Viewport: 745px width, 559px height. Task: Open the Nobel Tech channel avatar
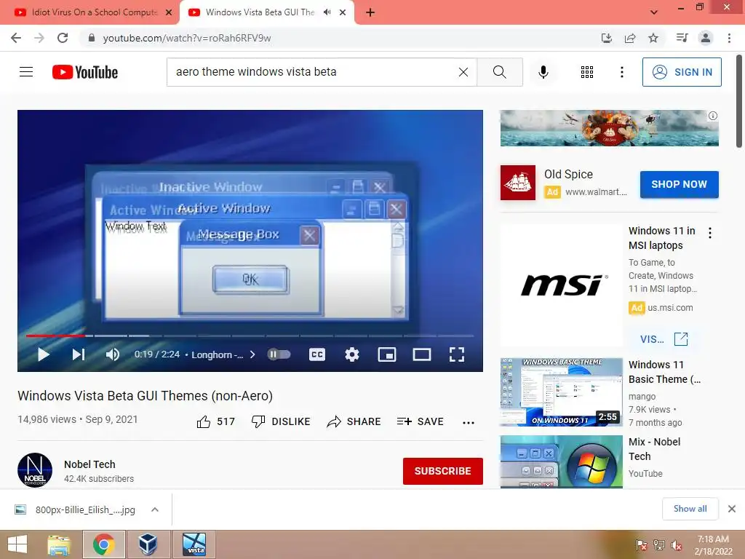click(x=35, y=470)
